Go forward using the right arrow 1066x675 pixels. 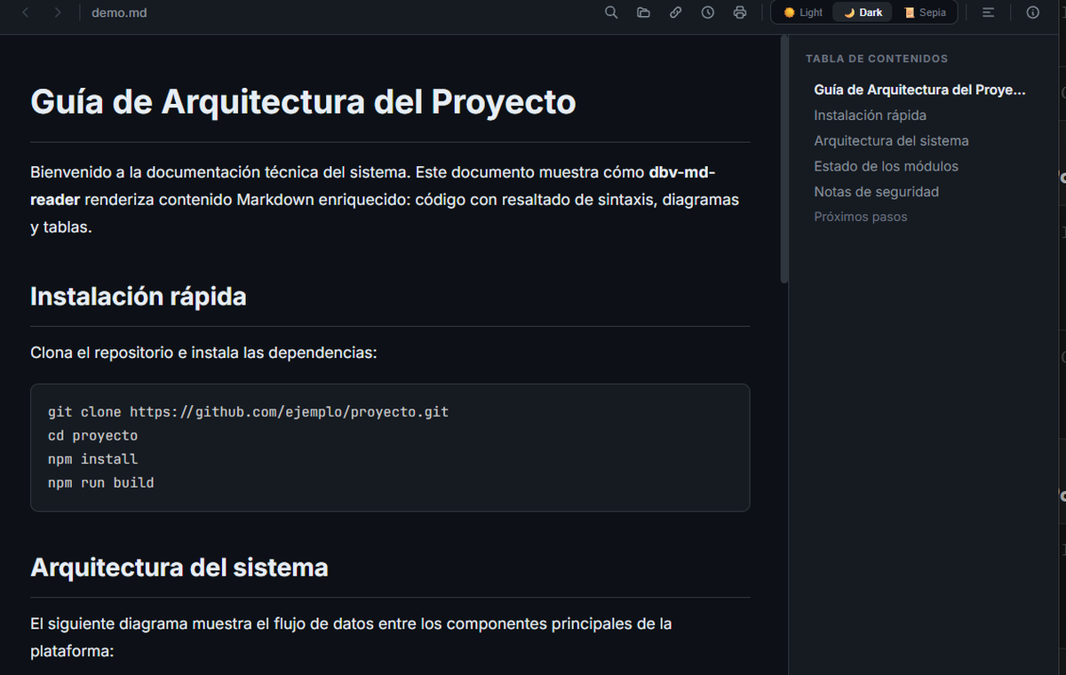[58, 12]
